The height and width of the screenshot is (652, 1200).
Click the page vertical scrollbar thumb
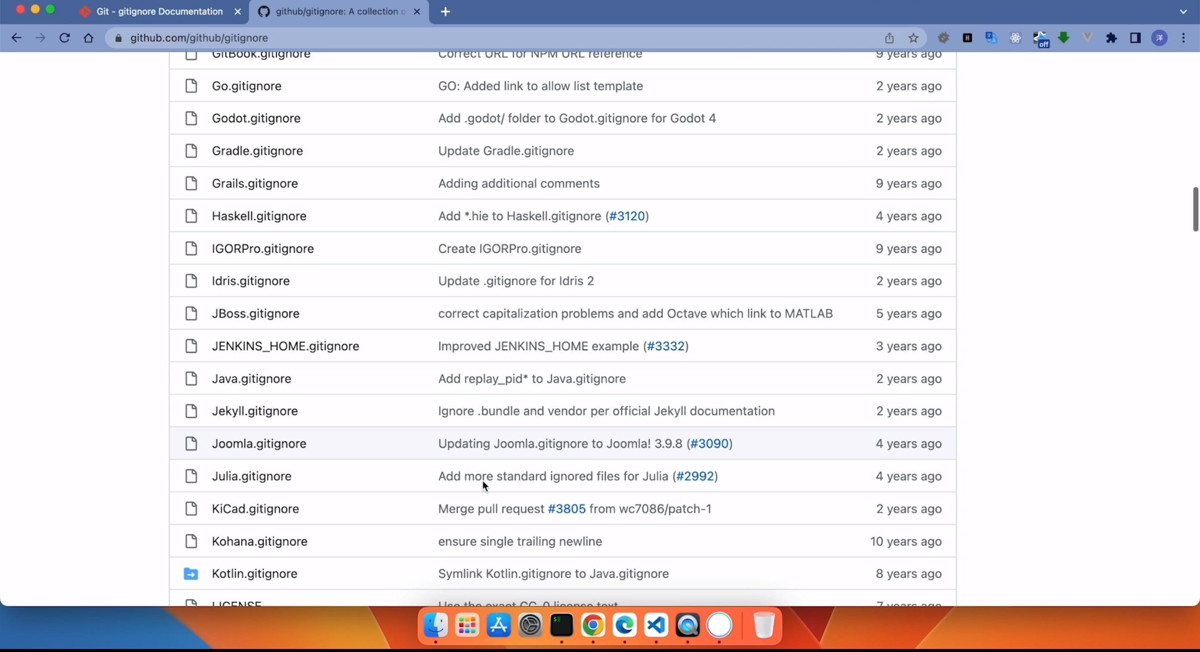tap(1195, 209)
